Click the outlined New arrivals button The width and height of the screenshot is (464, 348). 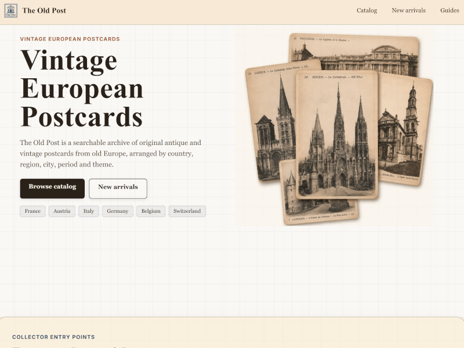118,188
